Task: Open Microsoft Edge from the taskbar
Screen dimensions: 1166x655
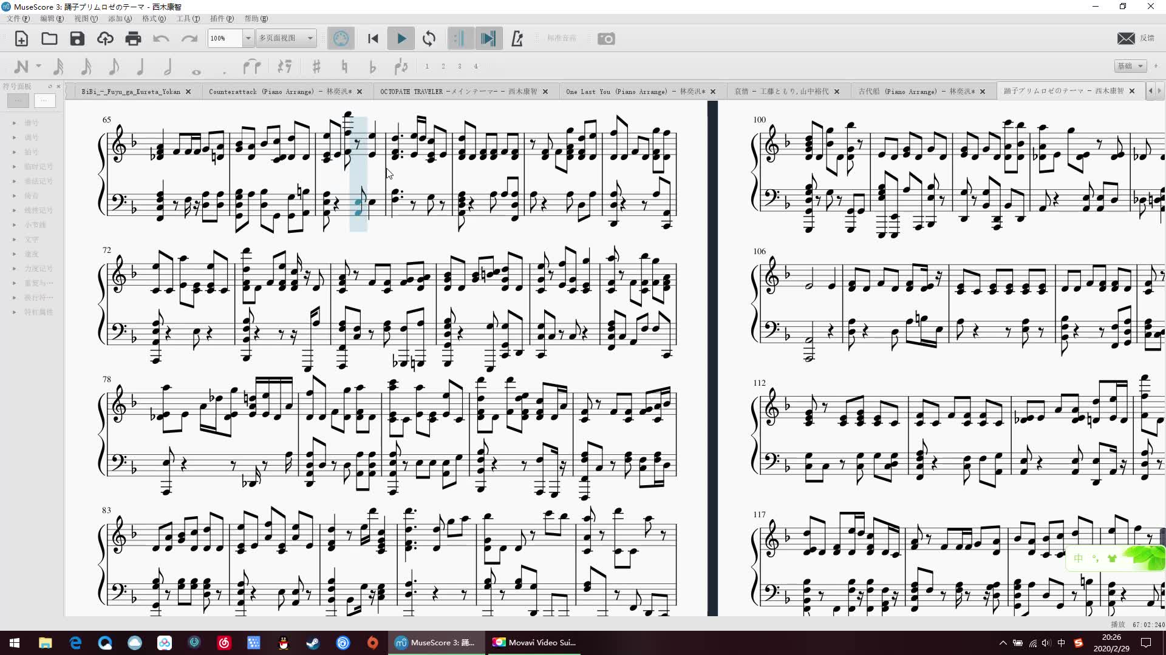Action: pyautogui.click(x=75, y=643)
